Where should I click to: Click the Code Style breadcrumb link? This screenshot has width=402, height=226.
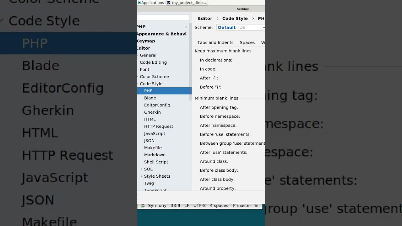click(235, 19)
